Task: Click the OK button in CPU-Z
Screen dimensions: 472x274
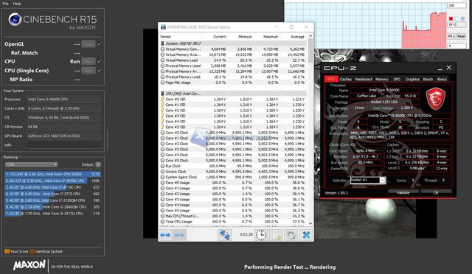Action: point(436,193)
